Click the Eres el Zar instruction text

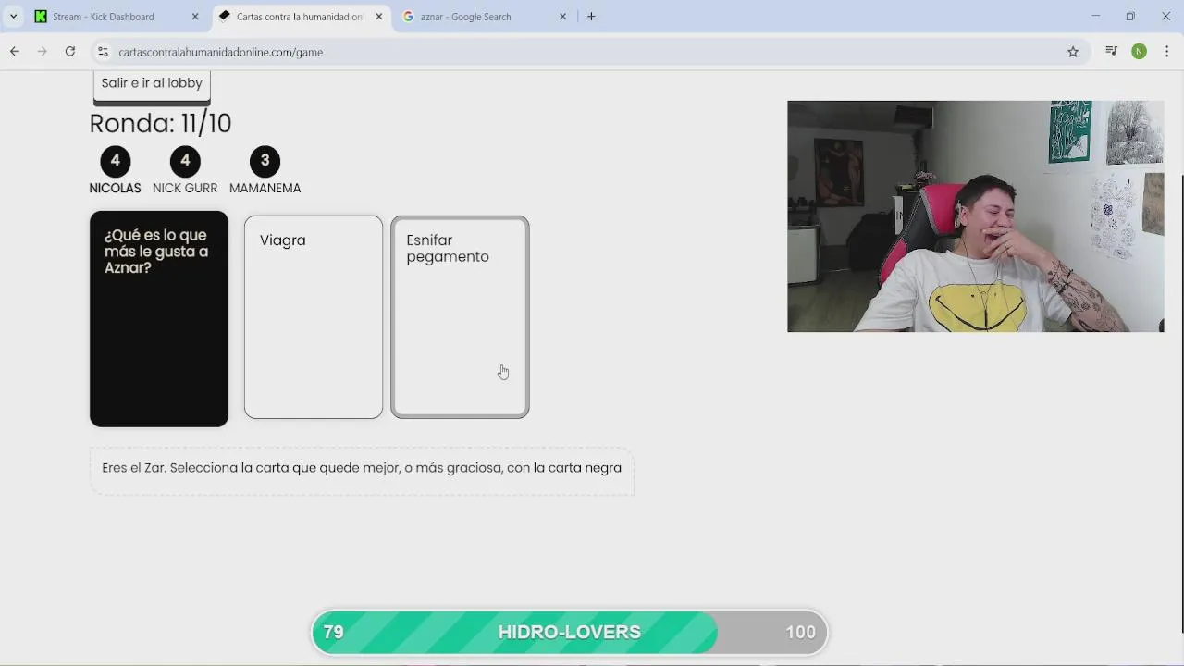[362, 468]
